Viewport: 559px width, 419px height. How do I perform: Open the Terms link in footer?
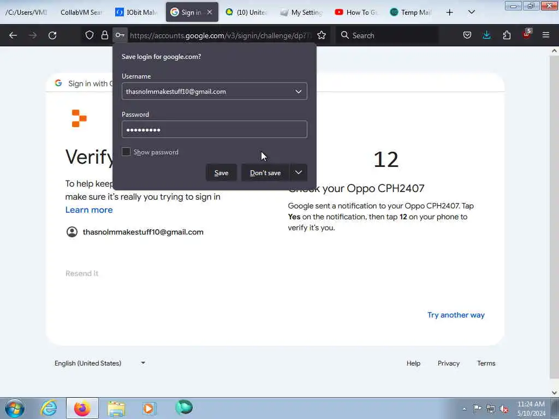tap(486, 363)
